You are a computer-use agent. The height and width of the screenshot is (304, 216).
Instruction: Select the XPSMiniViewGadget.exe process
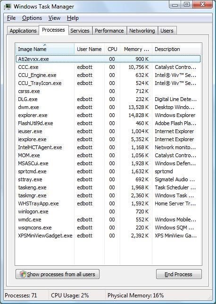(x=108, y=236)
